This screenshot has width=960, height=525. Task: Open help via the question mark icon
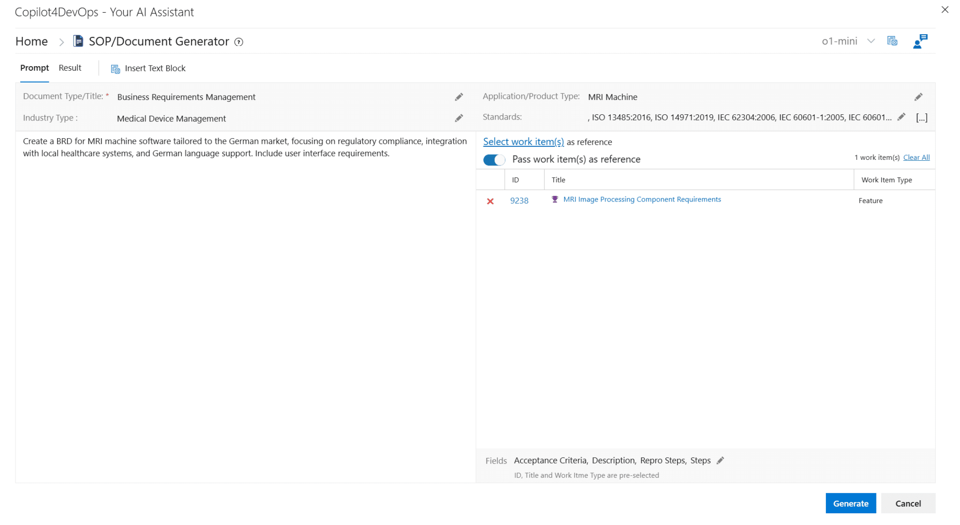pos(239,42)
